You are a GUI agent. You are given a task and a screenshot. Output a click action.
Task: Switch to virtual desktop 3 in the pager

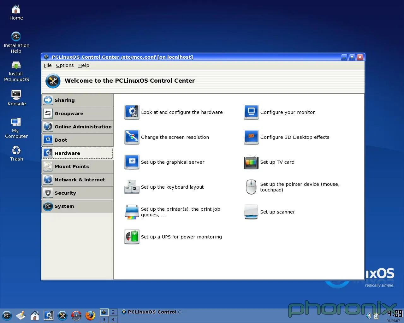[104, 320]
